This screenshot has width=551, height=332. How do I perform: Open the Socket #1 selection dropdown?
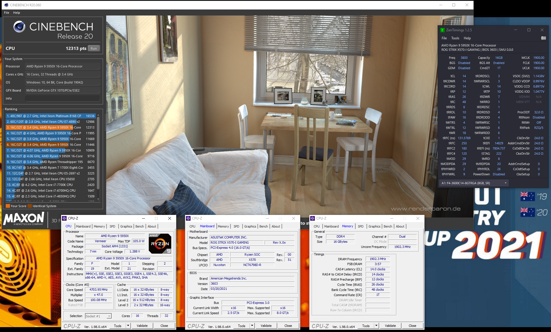109,316
